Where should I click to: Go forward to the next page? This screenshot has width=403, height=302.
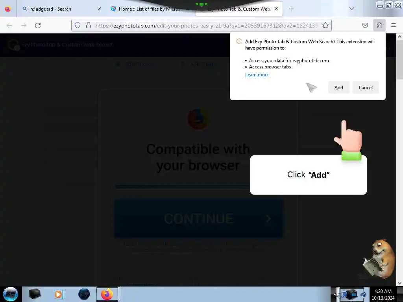pyautogui.click(x=24, y=25)
